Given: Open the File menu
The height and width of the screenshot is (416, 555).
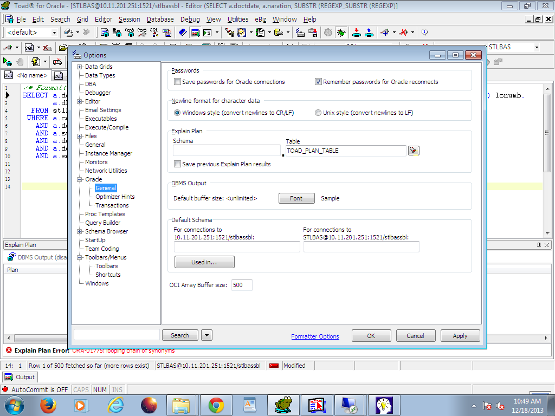Looking at the screenshot, I should tap(21, 19).
